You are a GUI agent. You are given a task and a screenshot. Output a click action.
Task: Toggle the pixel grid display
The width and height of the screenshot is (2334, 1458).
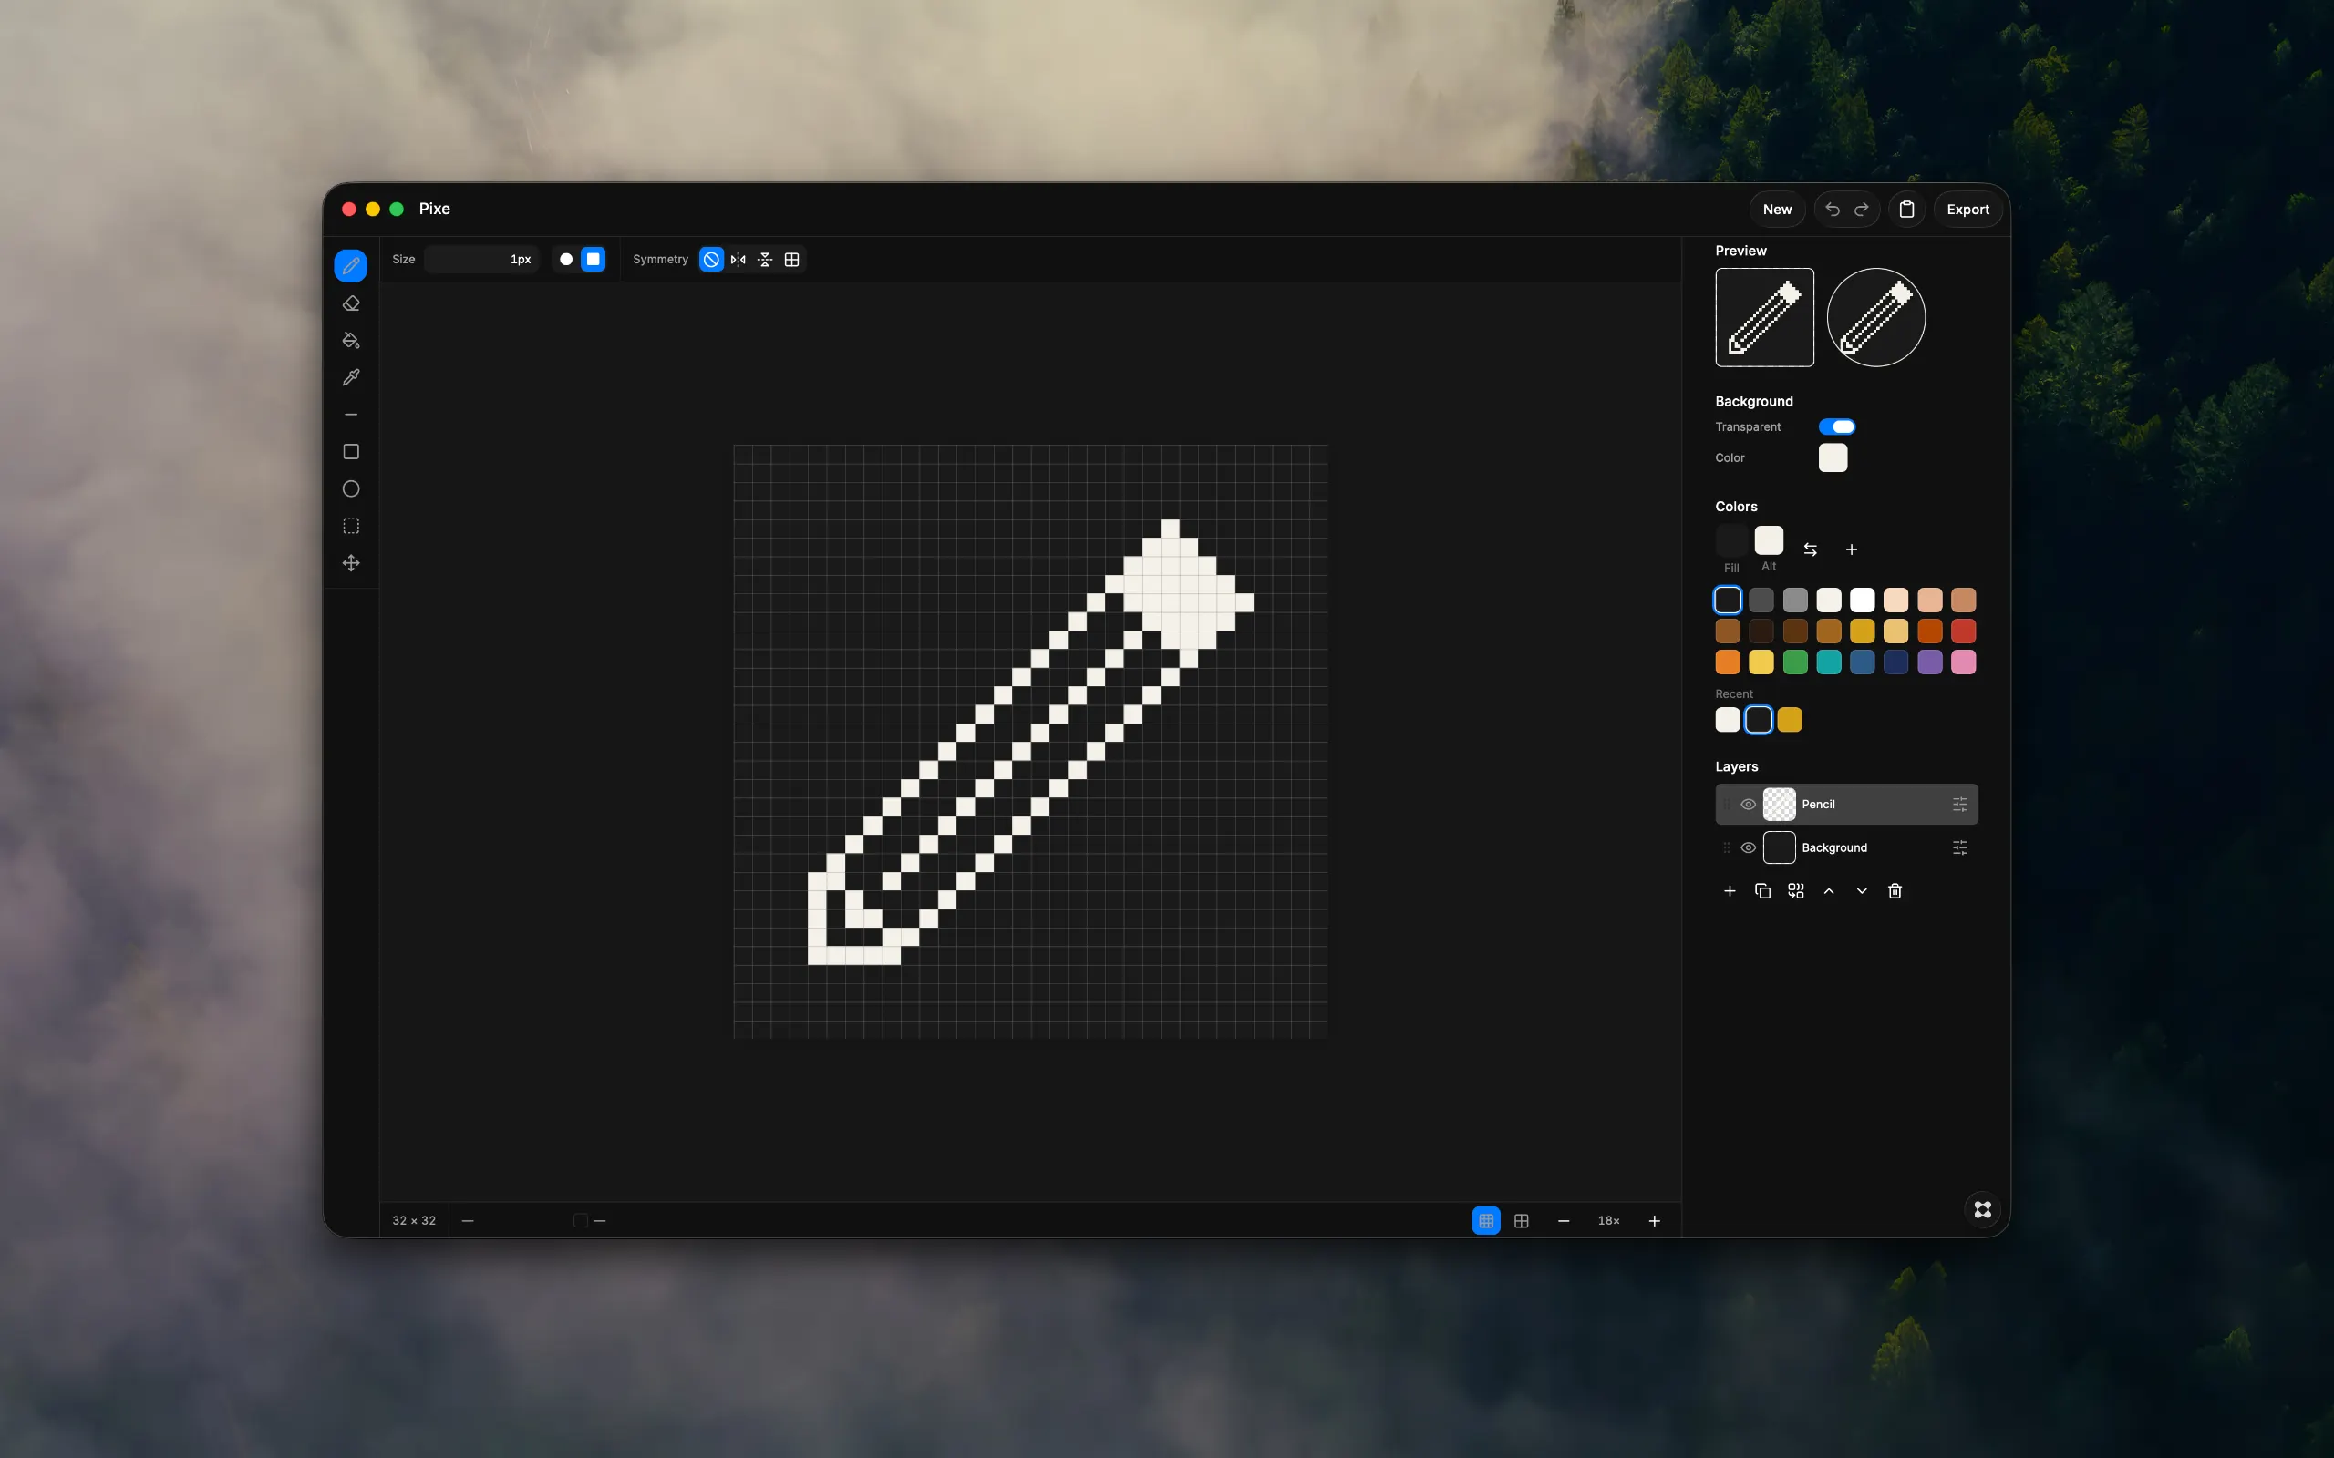(x=1486, y=1221)
